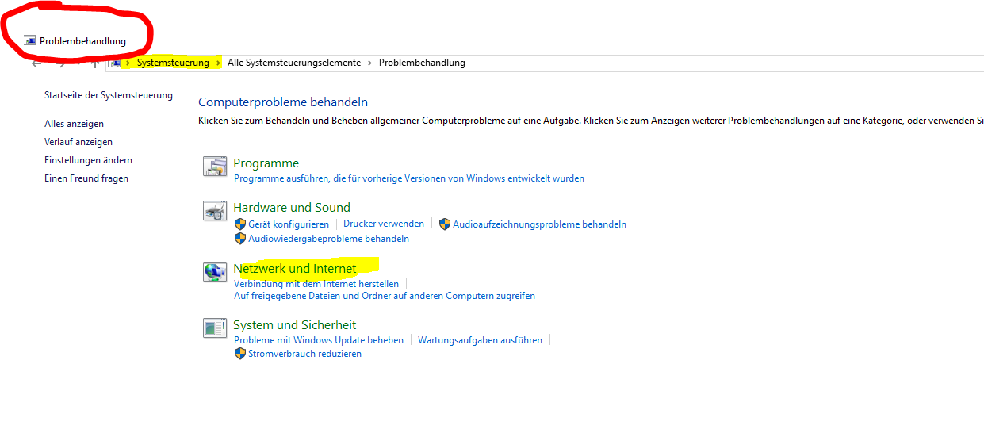984x437 pixels.
Task: Click the Computerprobleme behandeln heading text
Action: coord(283,102)
